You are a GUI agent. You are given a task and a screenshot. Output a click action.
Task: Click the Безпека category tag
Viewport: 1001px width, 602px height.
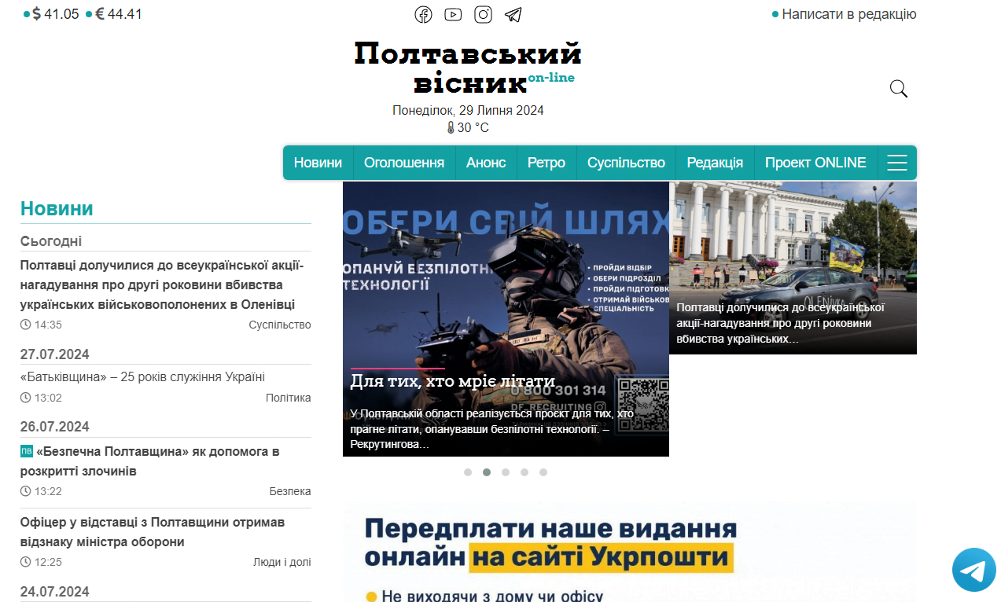(x=290, y=491)
